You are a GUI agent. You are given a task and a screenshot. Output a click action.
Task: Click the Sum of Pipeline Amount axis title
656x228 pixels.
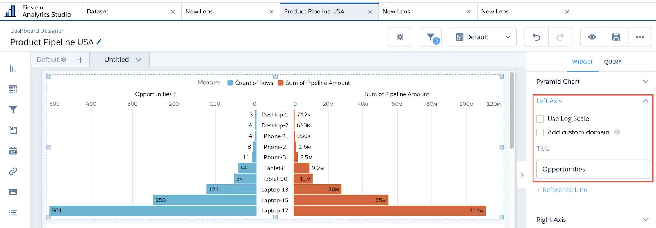tap(397, 94)
